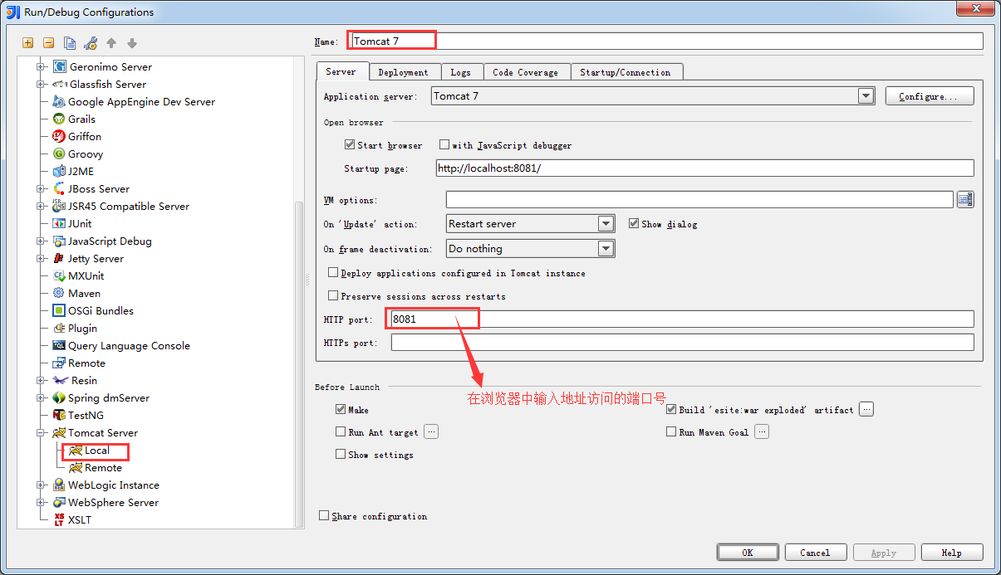Switch to the Startup/Connection tab
Image resolution: width=1001 pixels, height=575 pixels.
626,72
